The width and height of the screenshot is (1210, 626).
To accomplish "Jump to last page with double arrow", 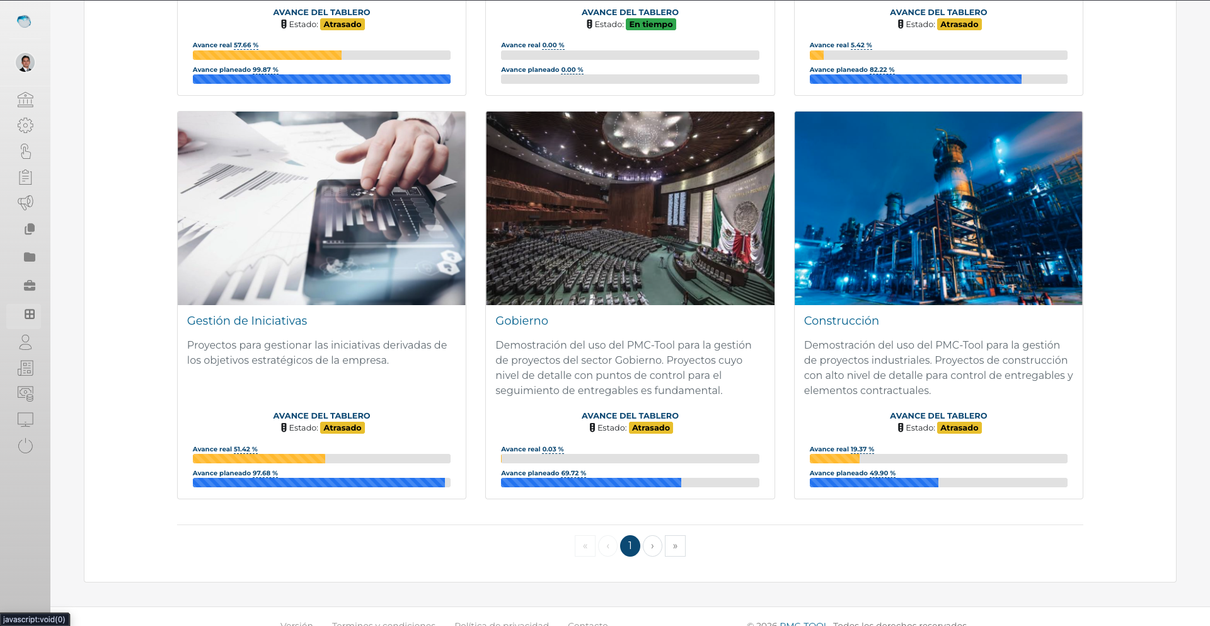I will 675,546.
